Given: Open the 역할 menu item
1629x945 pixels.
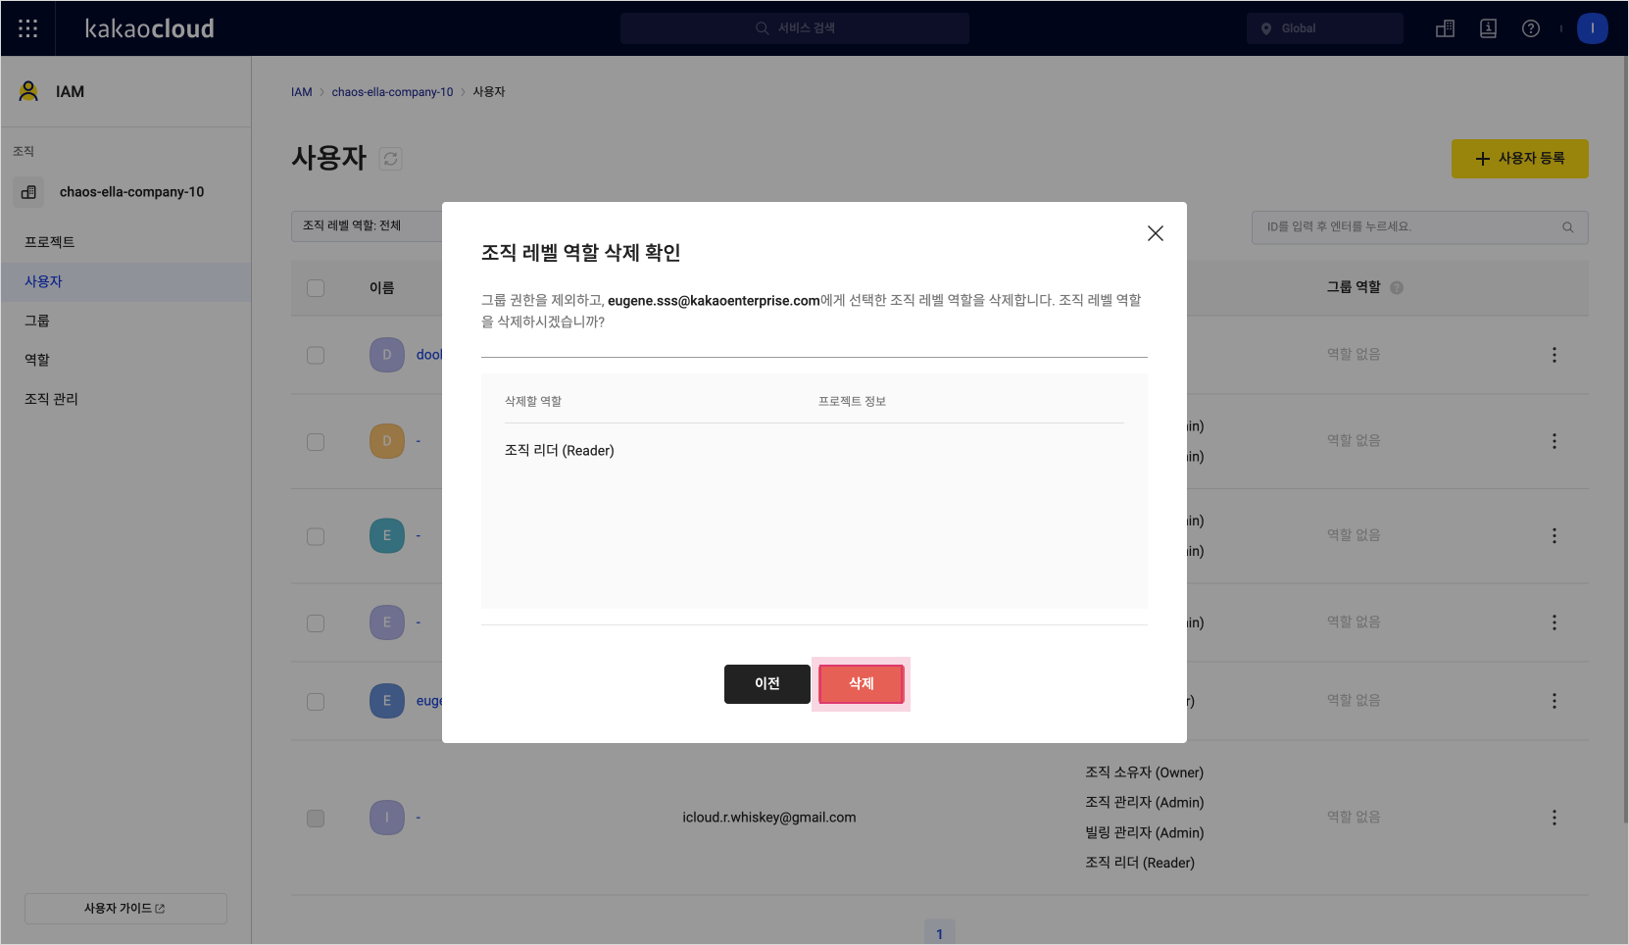Looking at the screenshot, I should click(x=125, y=360).
